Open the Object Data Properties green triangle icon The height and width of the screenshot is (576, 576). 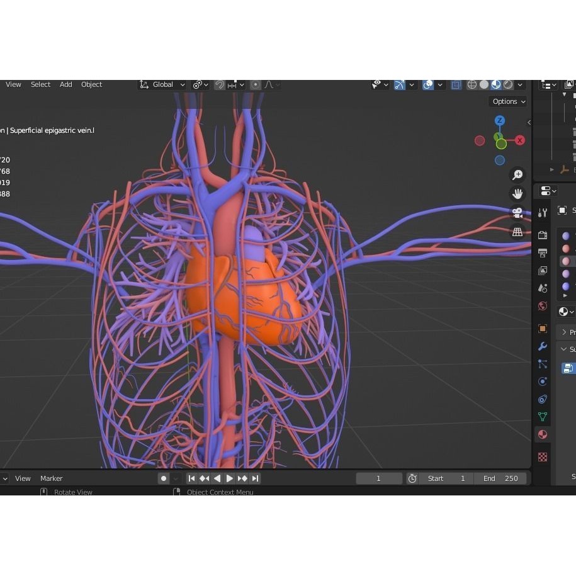(x=542, y=417)
